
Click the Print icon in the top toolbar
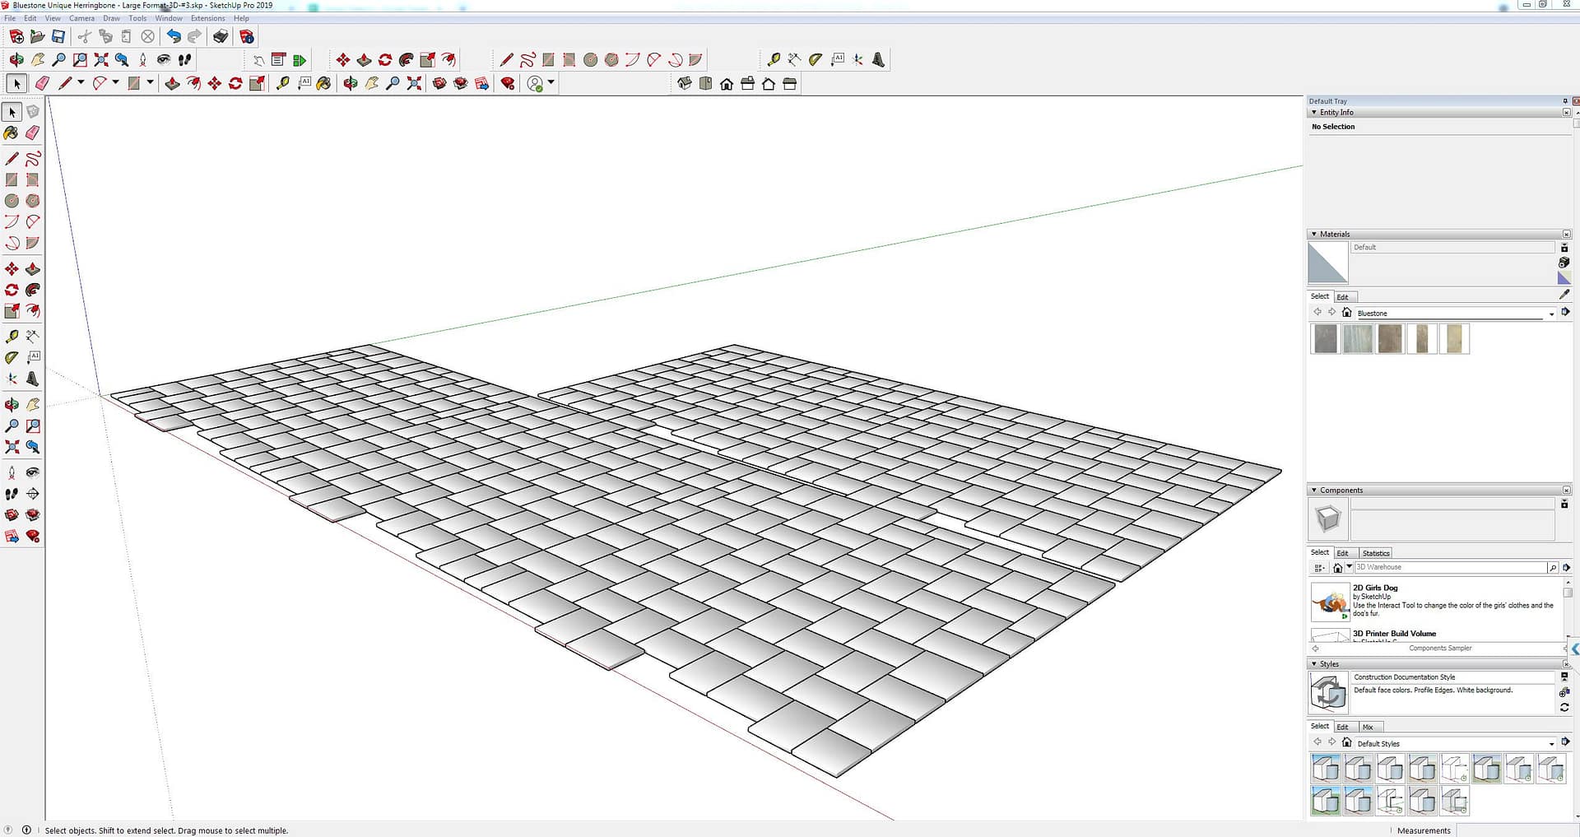pos(221,36)
